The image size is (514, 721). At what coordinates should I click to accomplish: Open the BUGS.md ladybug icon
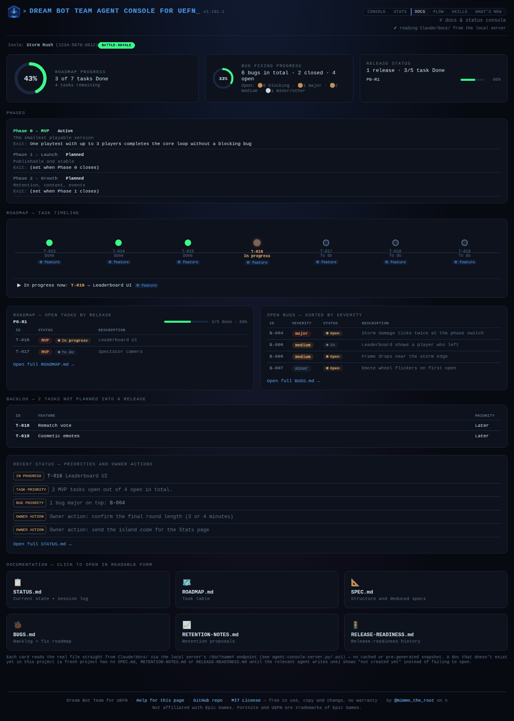[18, 625]
